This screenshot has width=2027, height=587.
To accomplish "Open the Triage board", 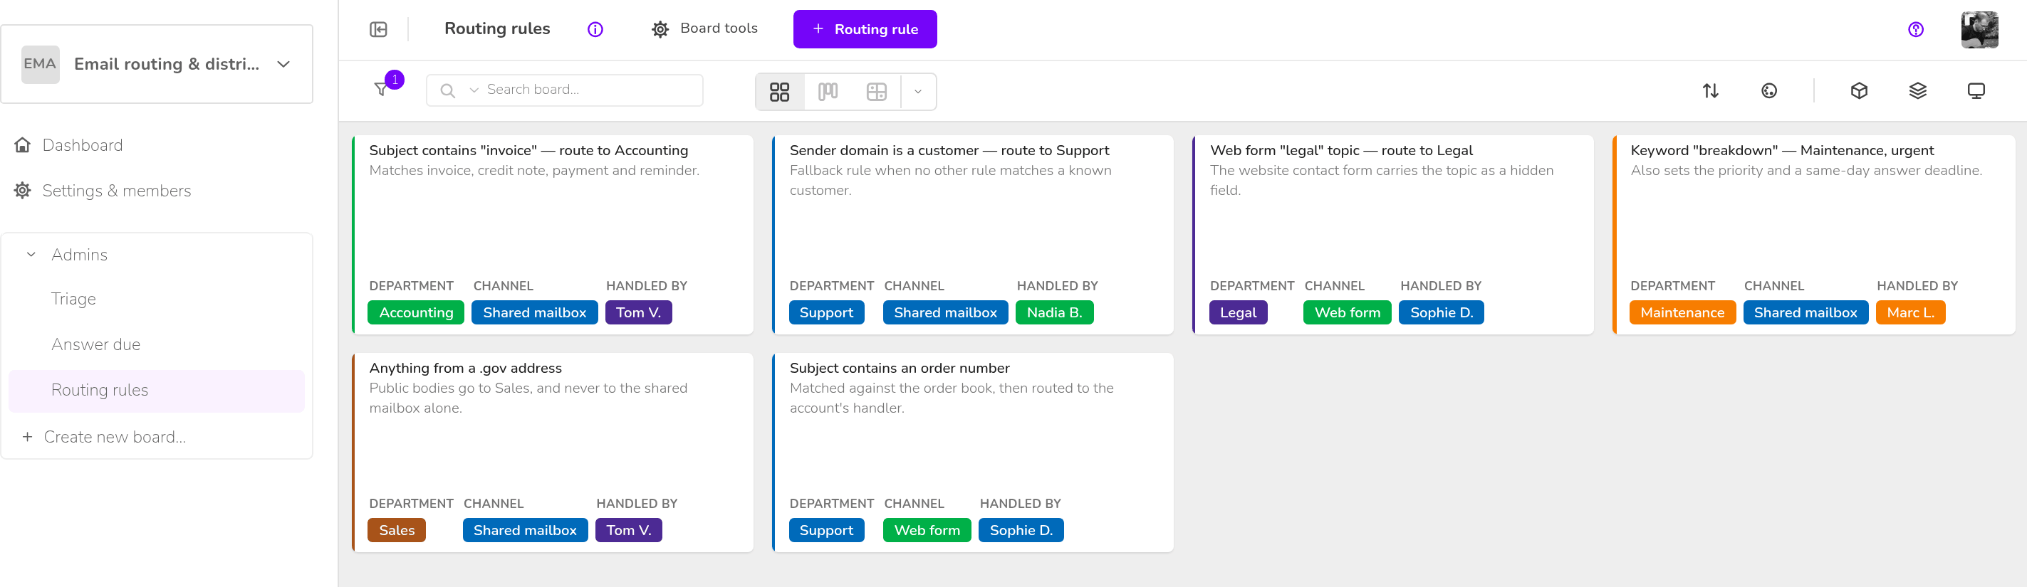I will [73, 300].
